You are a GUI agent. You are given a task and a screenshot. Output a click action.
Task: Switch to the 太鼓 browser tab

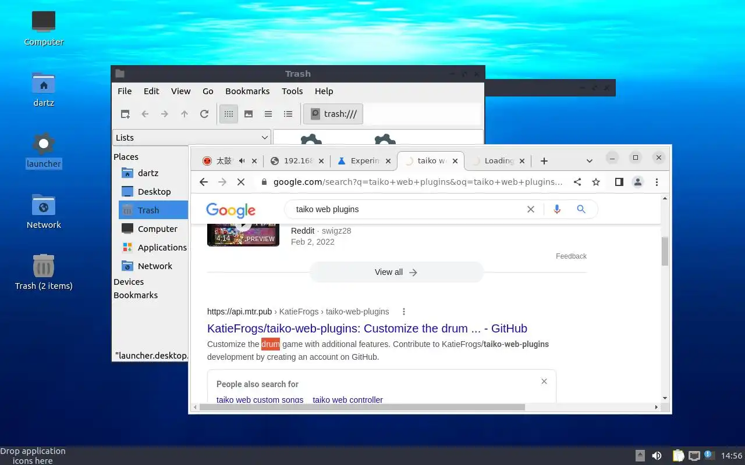[x=224, y=161]
